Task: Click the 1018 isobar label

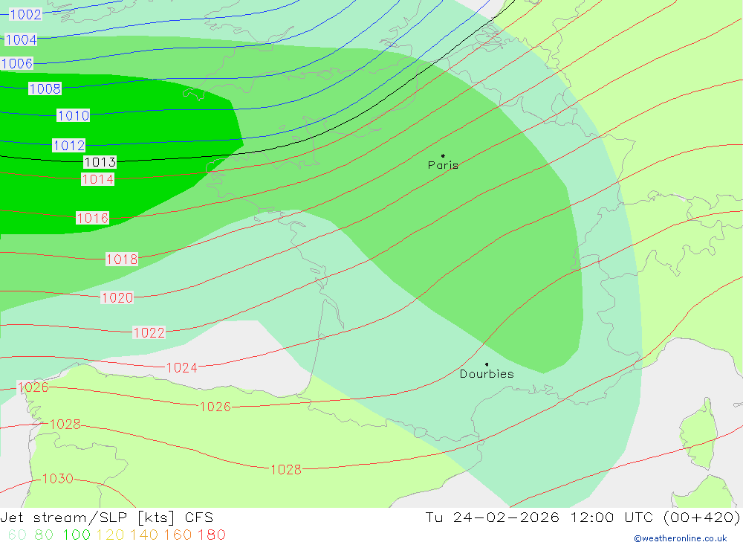Action: [x=122, y=259]
